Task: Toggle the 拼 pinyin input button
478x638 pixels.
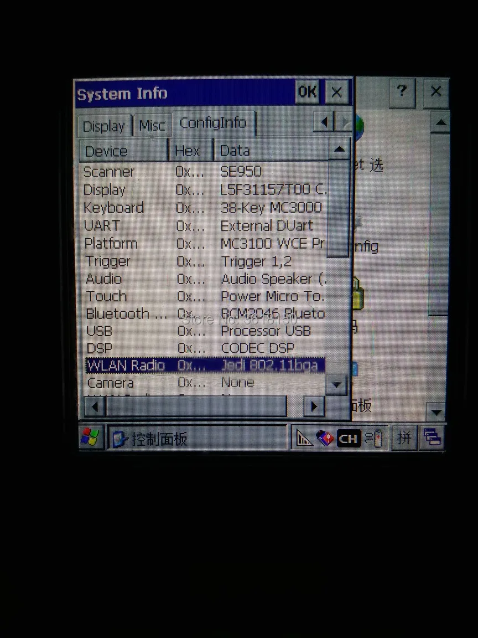Action: click(404, 438)
